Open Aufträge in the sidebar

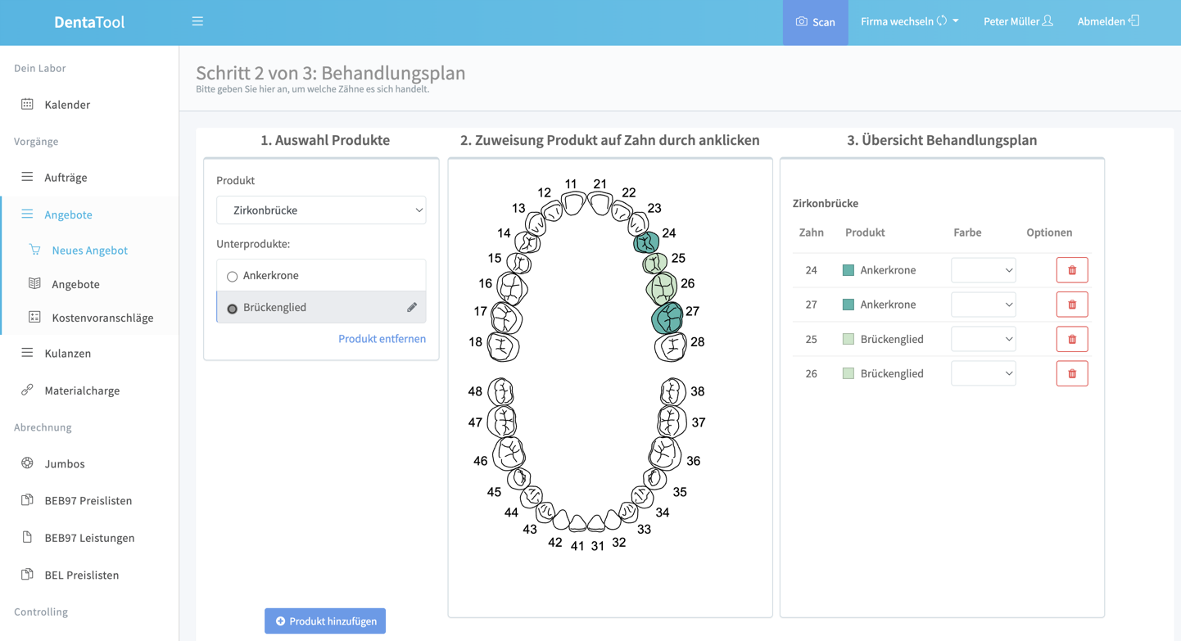[66, 177]
